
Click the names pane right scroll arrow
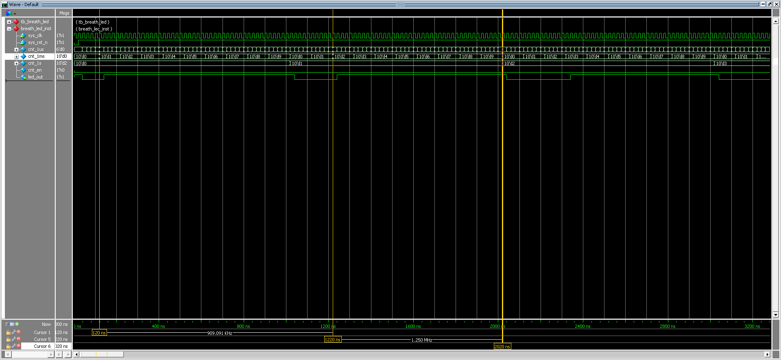click(x=51, y=354)
